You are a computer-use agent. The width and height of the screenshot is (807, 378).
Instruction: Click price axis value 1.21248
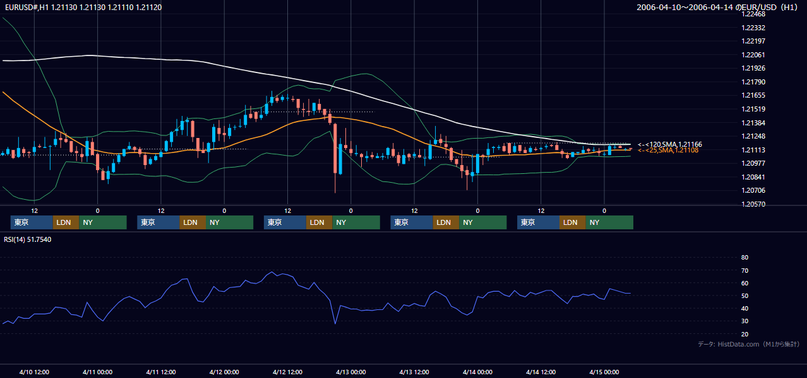[x=752, y=136]
